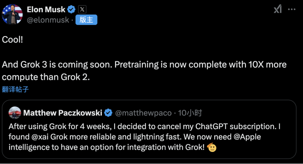Viewport: 303px width, 164px height.
Task: Click the Matthew Paczkowski display name
Action: [62, 113]
